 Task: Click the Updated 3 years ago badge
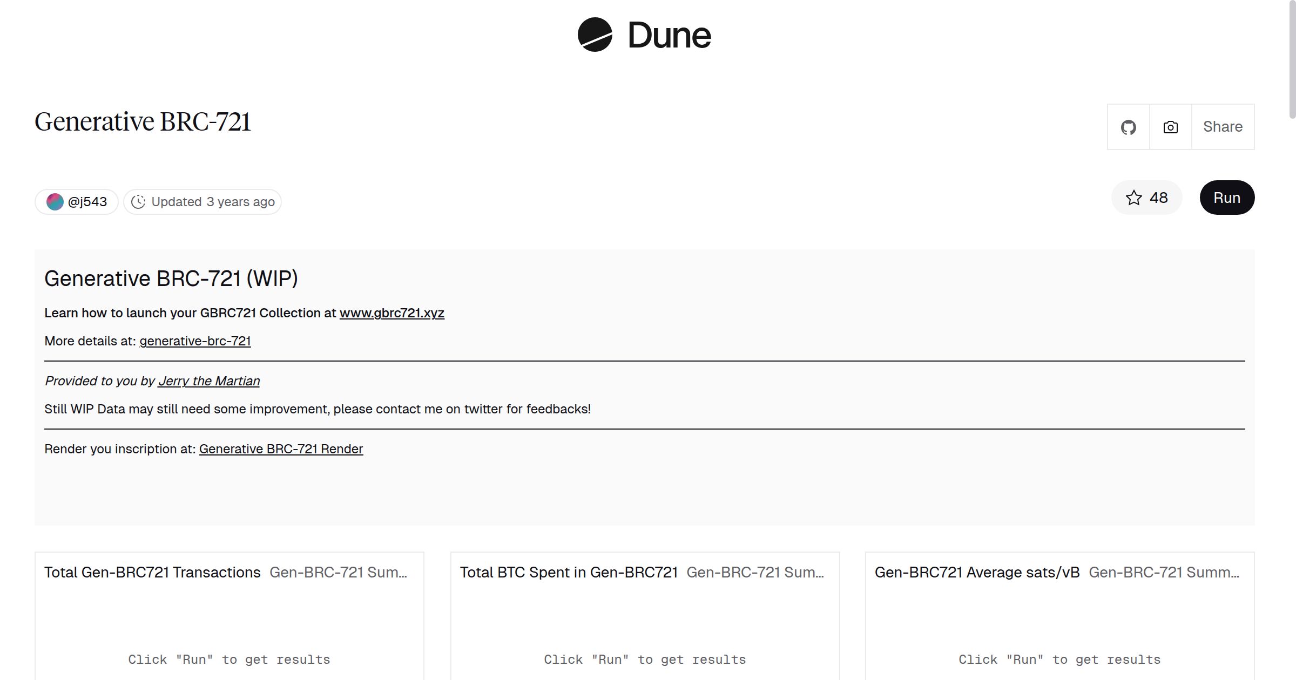pos(213,202)
